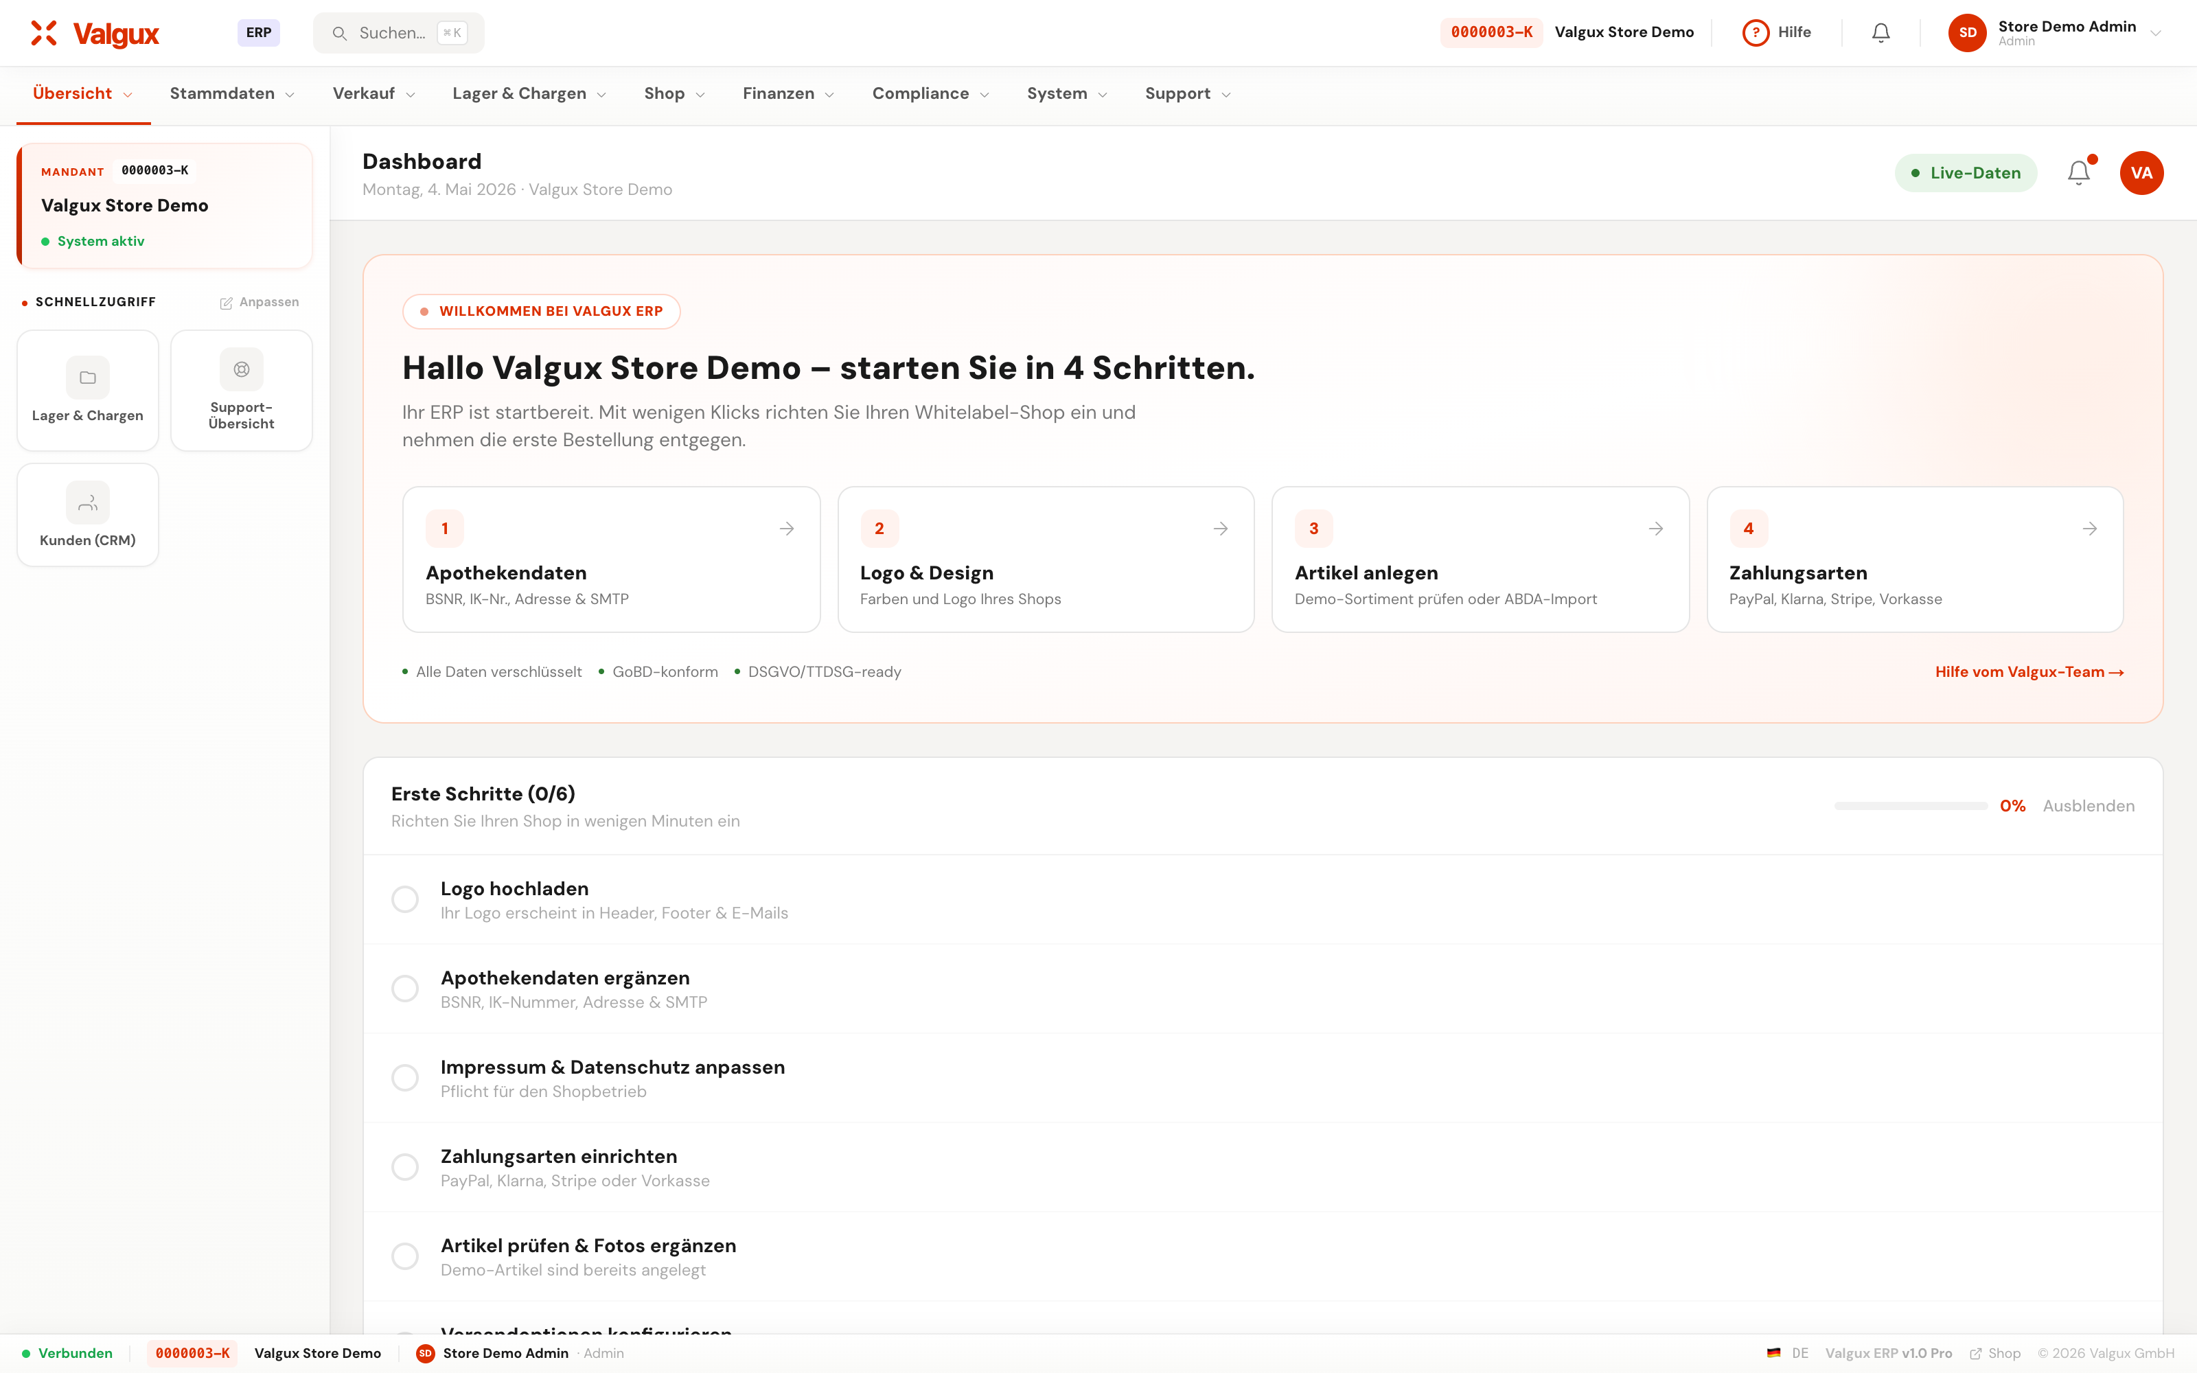Click the Erste Schritte progress bar
The width and height of the screenshot is (2197, 1373).
point(1910,807)
